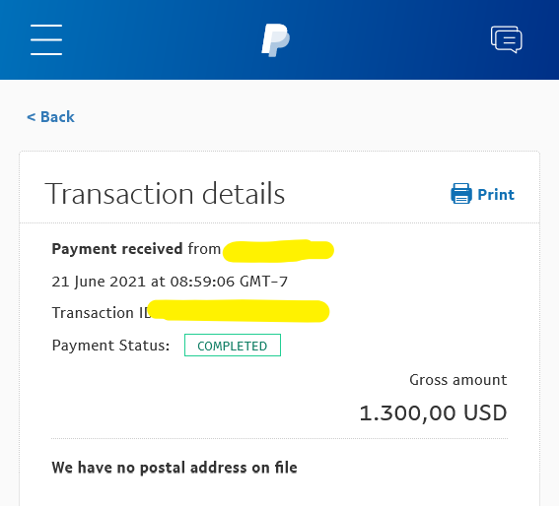Click the PayPal logo in the header
559x506 pixels.
[276, 40]
